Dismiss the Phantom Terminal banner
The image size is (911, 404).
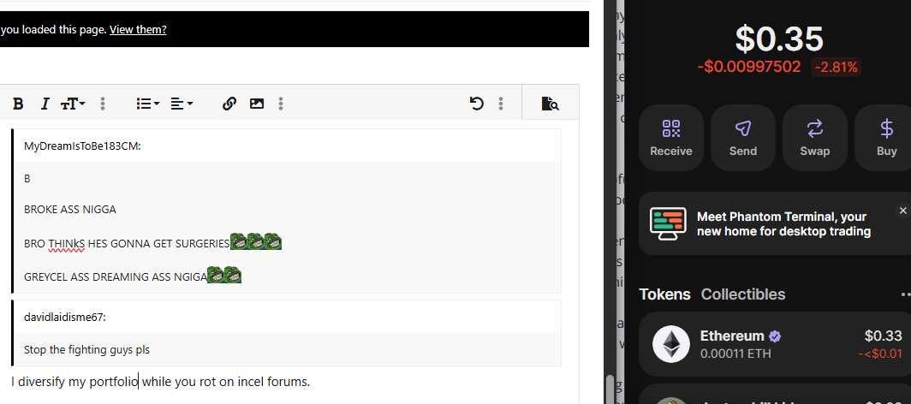[902, 210]
